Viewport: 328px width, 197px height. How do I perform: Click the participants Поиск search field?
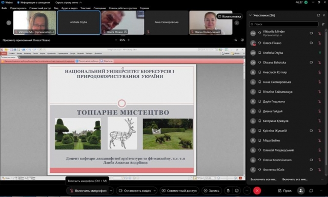(283, 24)
